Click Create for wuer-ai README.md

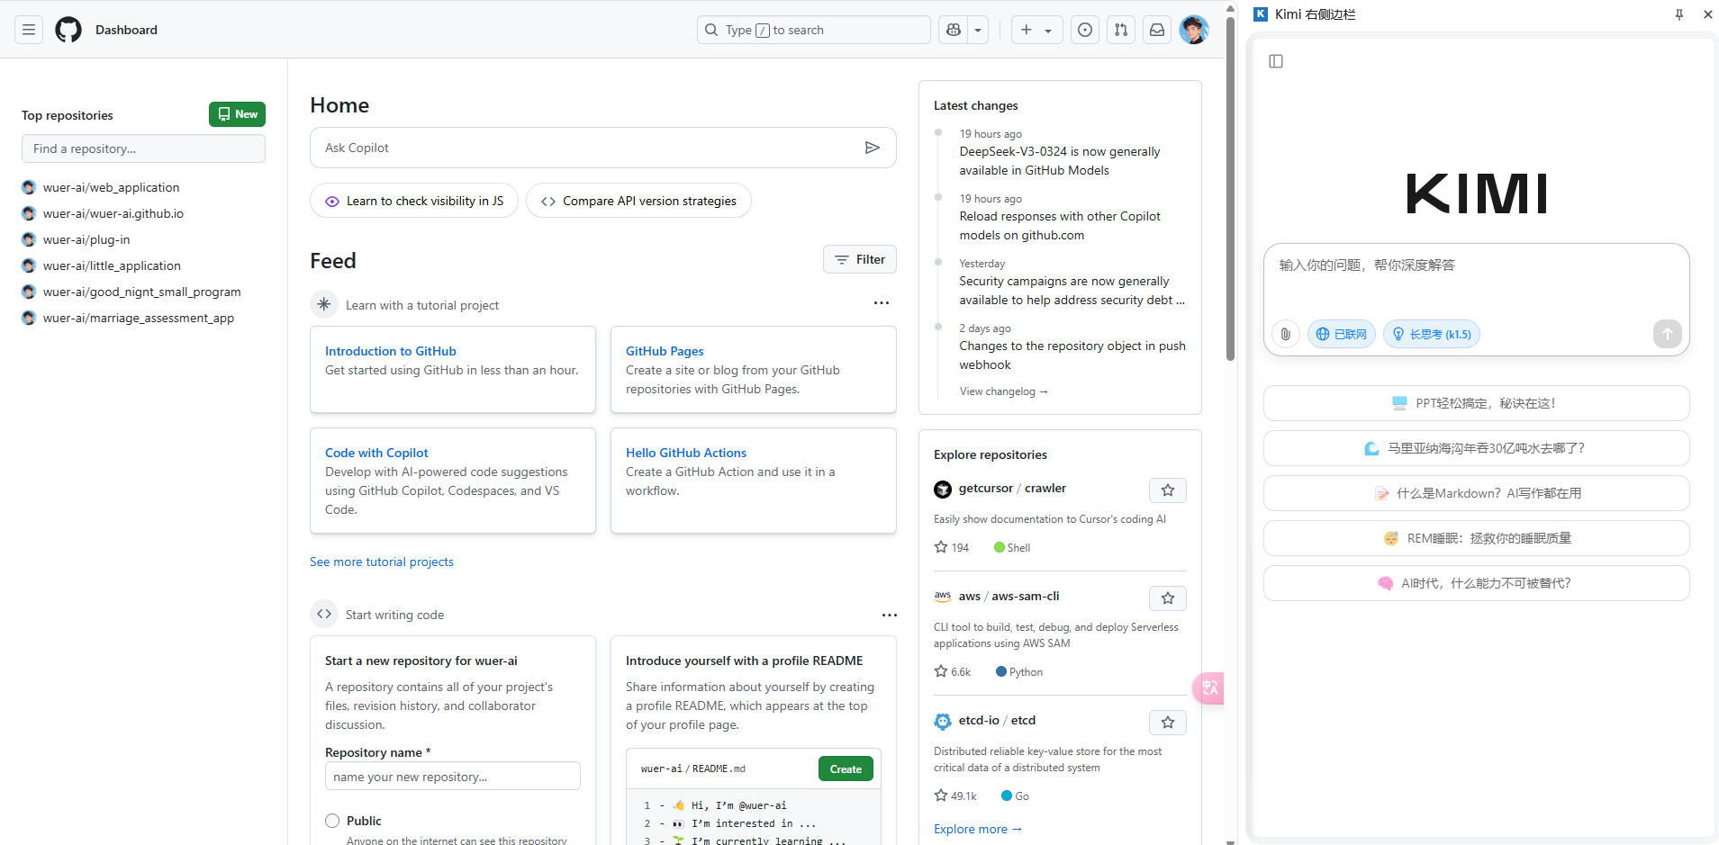pyautogui.click(x=846, y=769)
